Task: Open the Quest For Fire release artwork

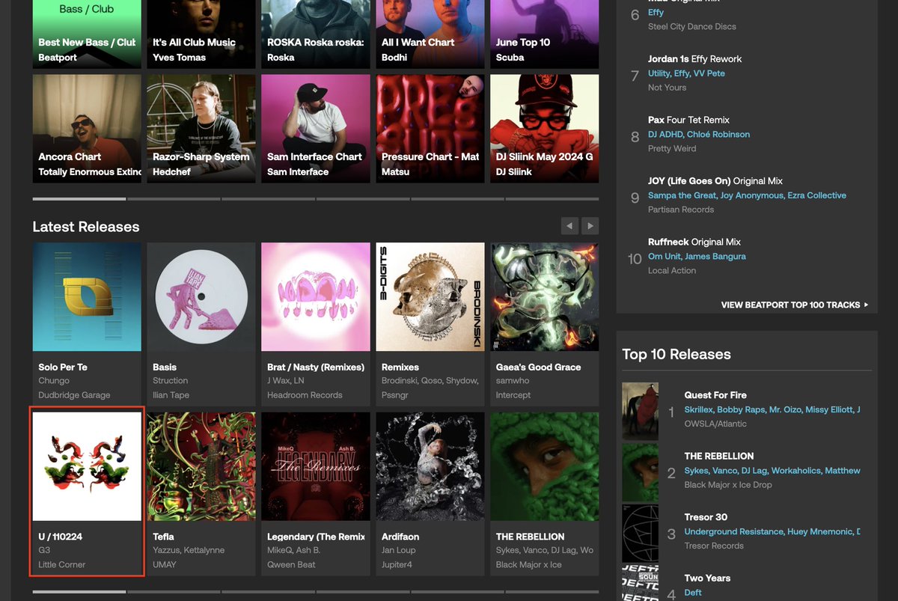Action: [640, 410]
